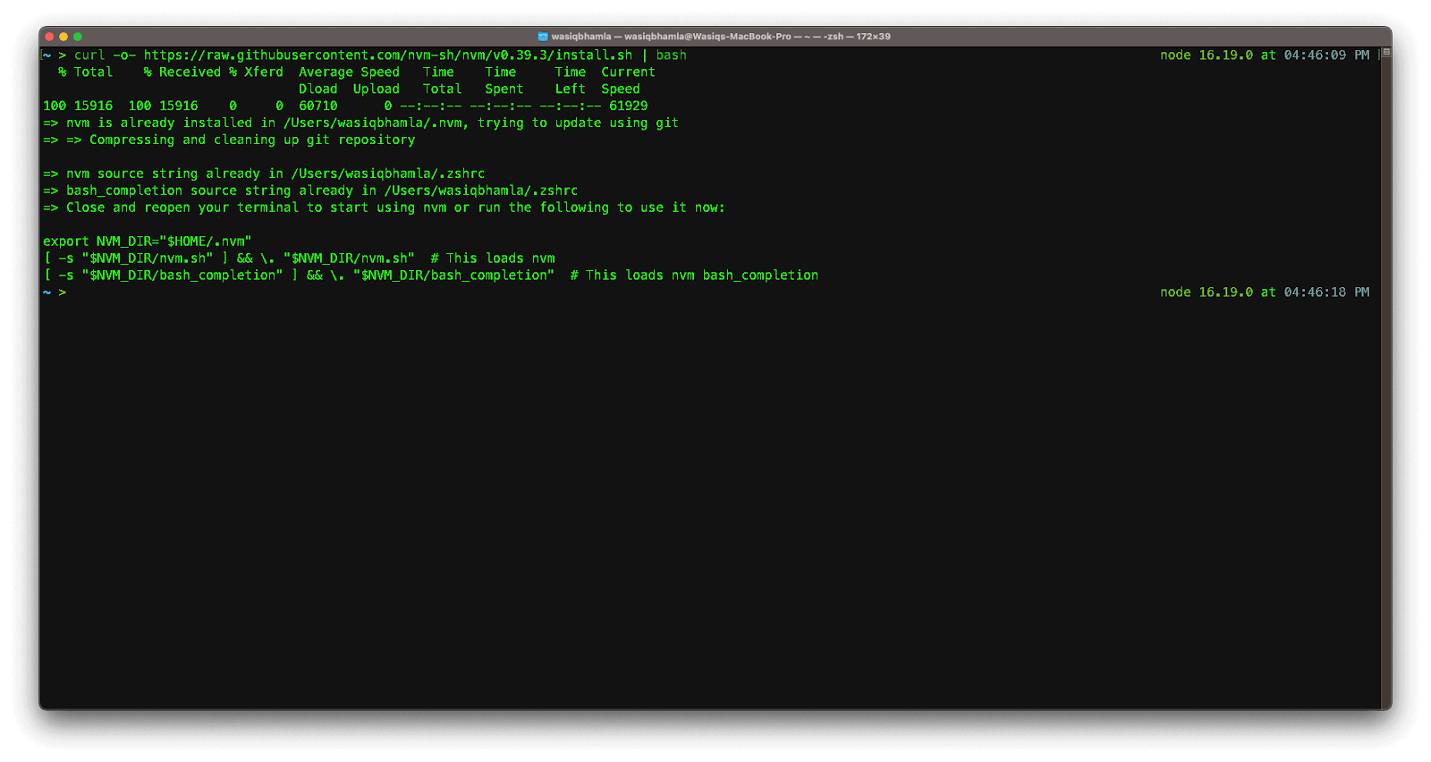
Task: Click the 'bash_completion source string already in' line
Action: [310, 191]
